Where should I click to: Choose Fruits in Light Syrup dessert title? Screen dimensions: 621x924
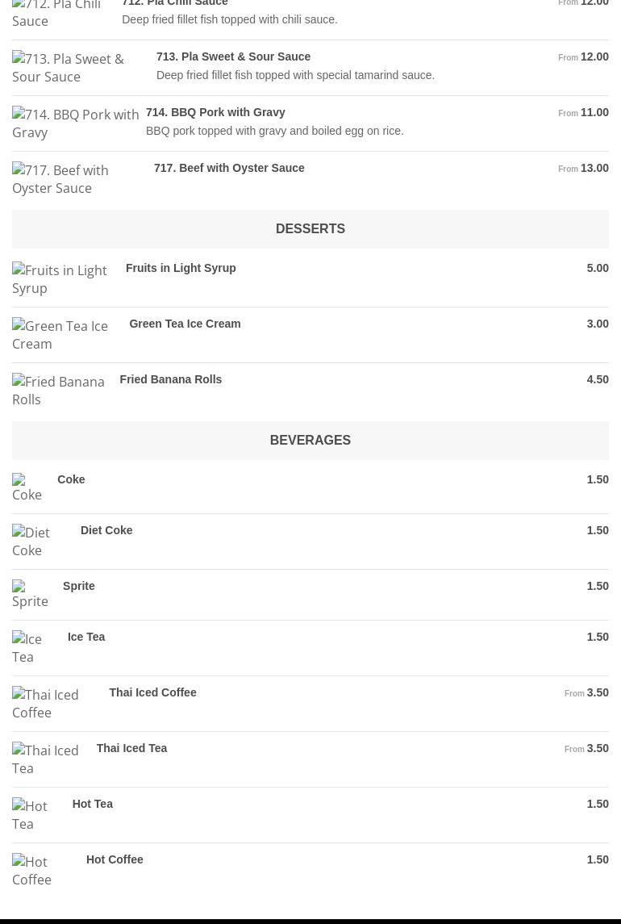tap(181, 268)
